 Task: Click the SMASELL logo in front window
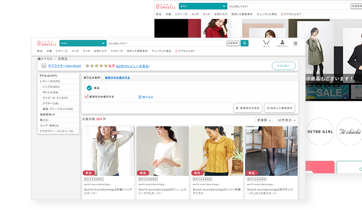point(47,43)
